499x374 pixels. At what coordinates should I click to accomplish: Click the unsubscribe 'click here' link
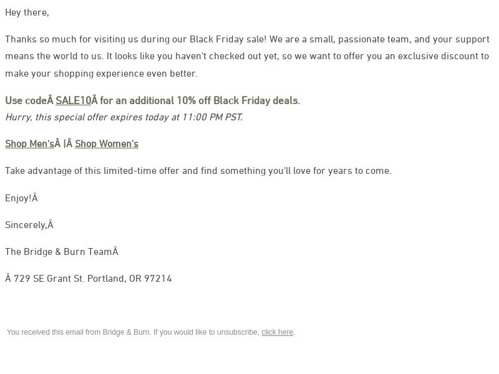(277, 332)
